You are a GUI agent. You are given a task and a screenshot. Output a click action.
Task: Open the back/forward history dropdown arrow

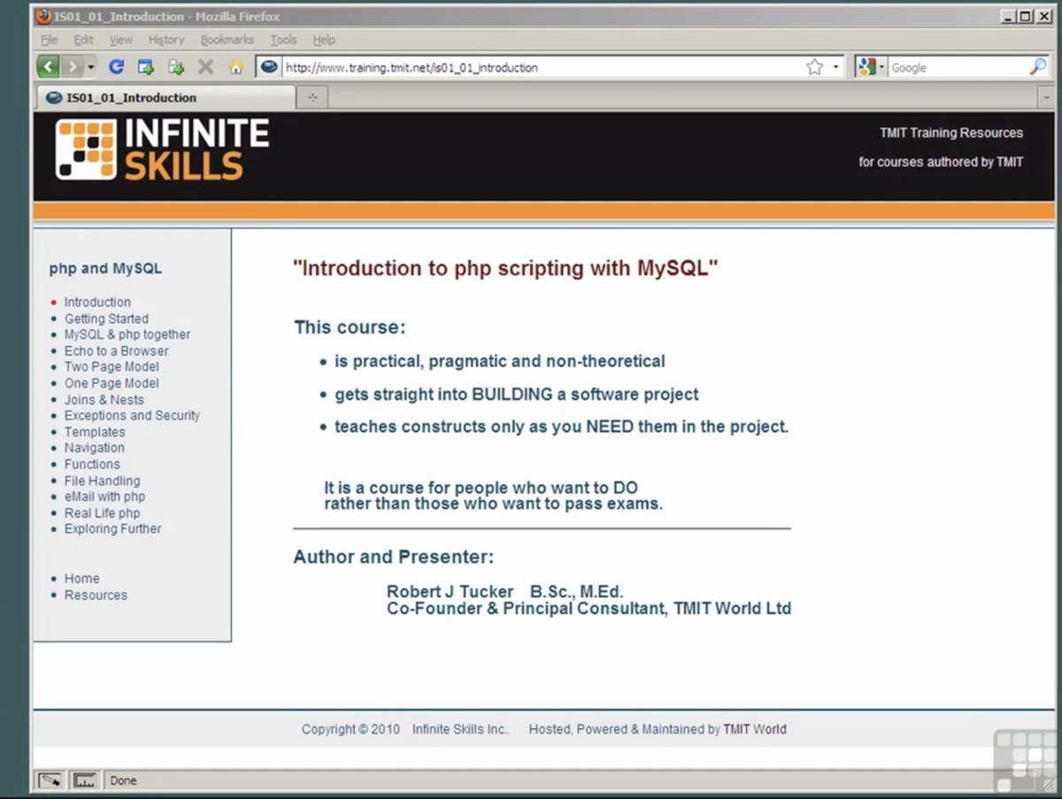(x=91, y=67)
